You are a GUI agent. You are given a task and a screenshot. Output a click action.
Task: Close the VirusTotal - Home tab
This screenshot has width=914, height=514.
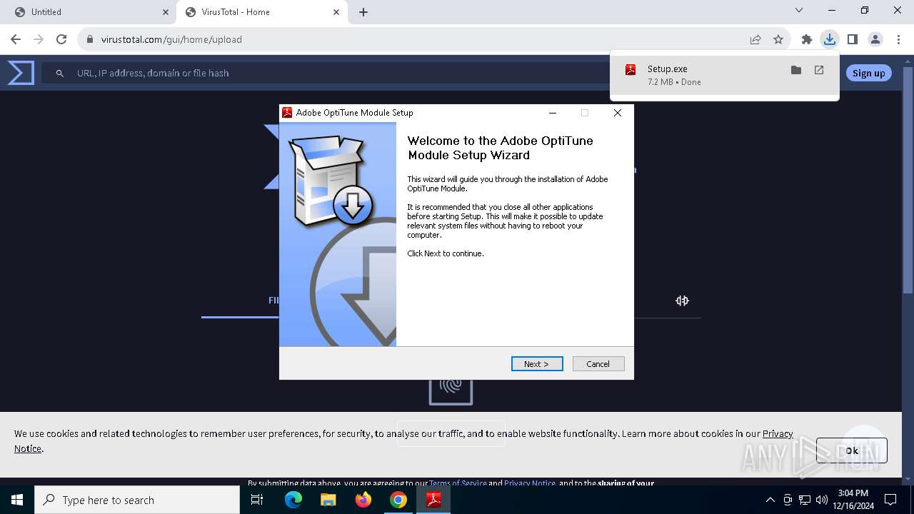(336, 12)
